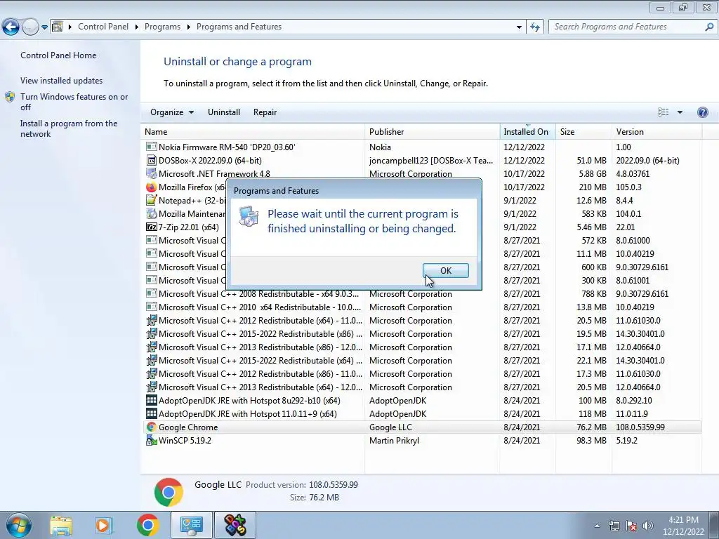
Task: Open Install a program from the network
Action: (x=69, y=128)
